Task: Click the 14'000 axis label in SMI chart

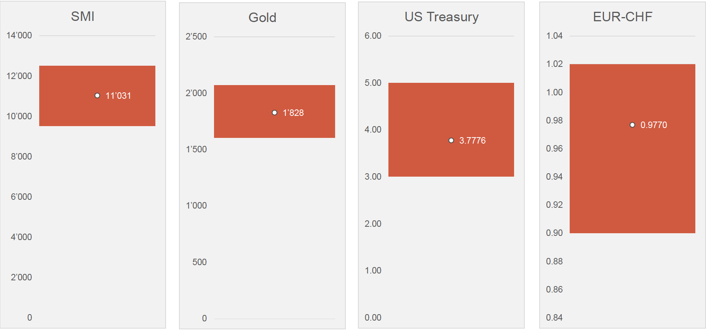Action: click(19, 35)
